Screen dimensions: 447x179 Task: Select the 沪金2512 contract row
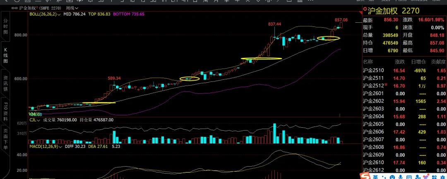click(405, 86)
